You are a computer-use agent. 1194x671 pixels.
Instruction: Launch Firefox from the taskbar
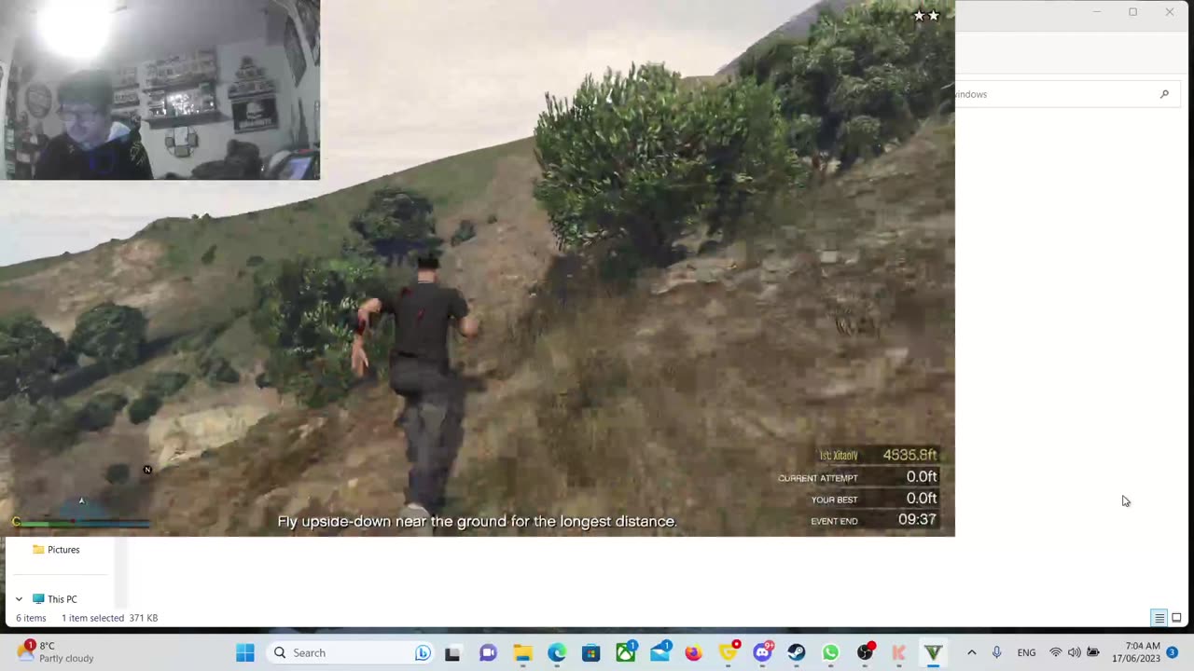(x=693, y=652)
